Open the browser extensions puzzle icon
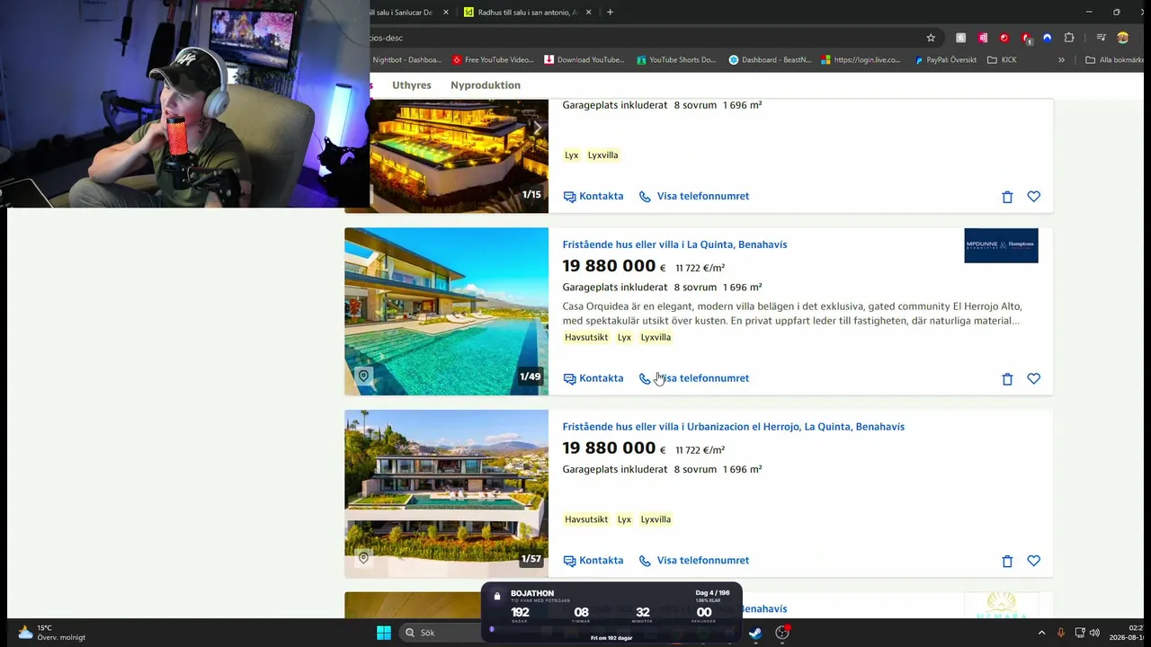The height and width of the screenshot is (647, 1151). tap(1069, 38)
